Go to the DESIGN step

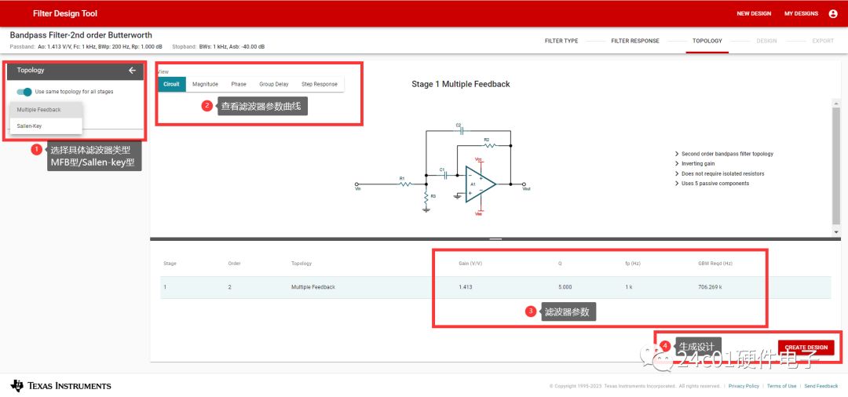pos(766,41)
